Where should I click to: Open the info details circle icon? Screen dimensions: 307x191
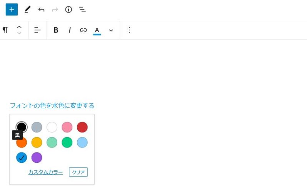coord(68,10)
